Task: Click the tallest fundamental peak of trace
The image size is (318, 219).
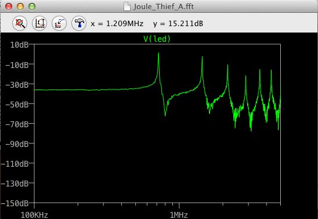Action: [158, 53]
